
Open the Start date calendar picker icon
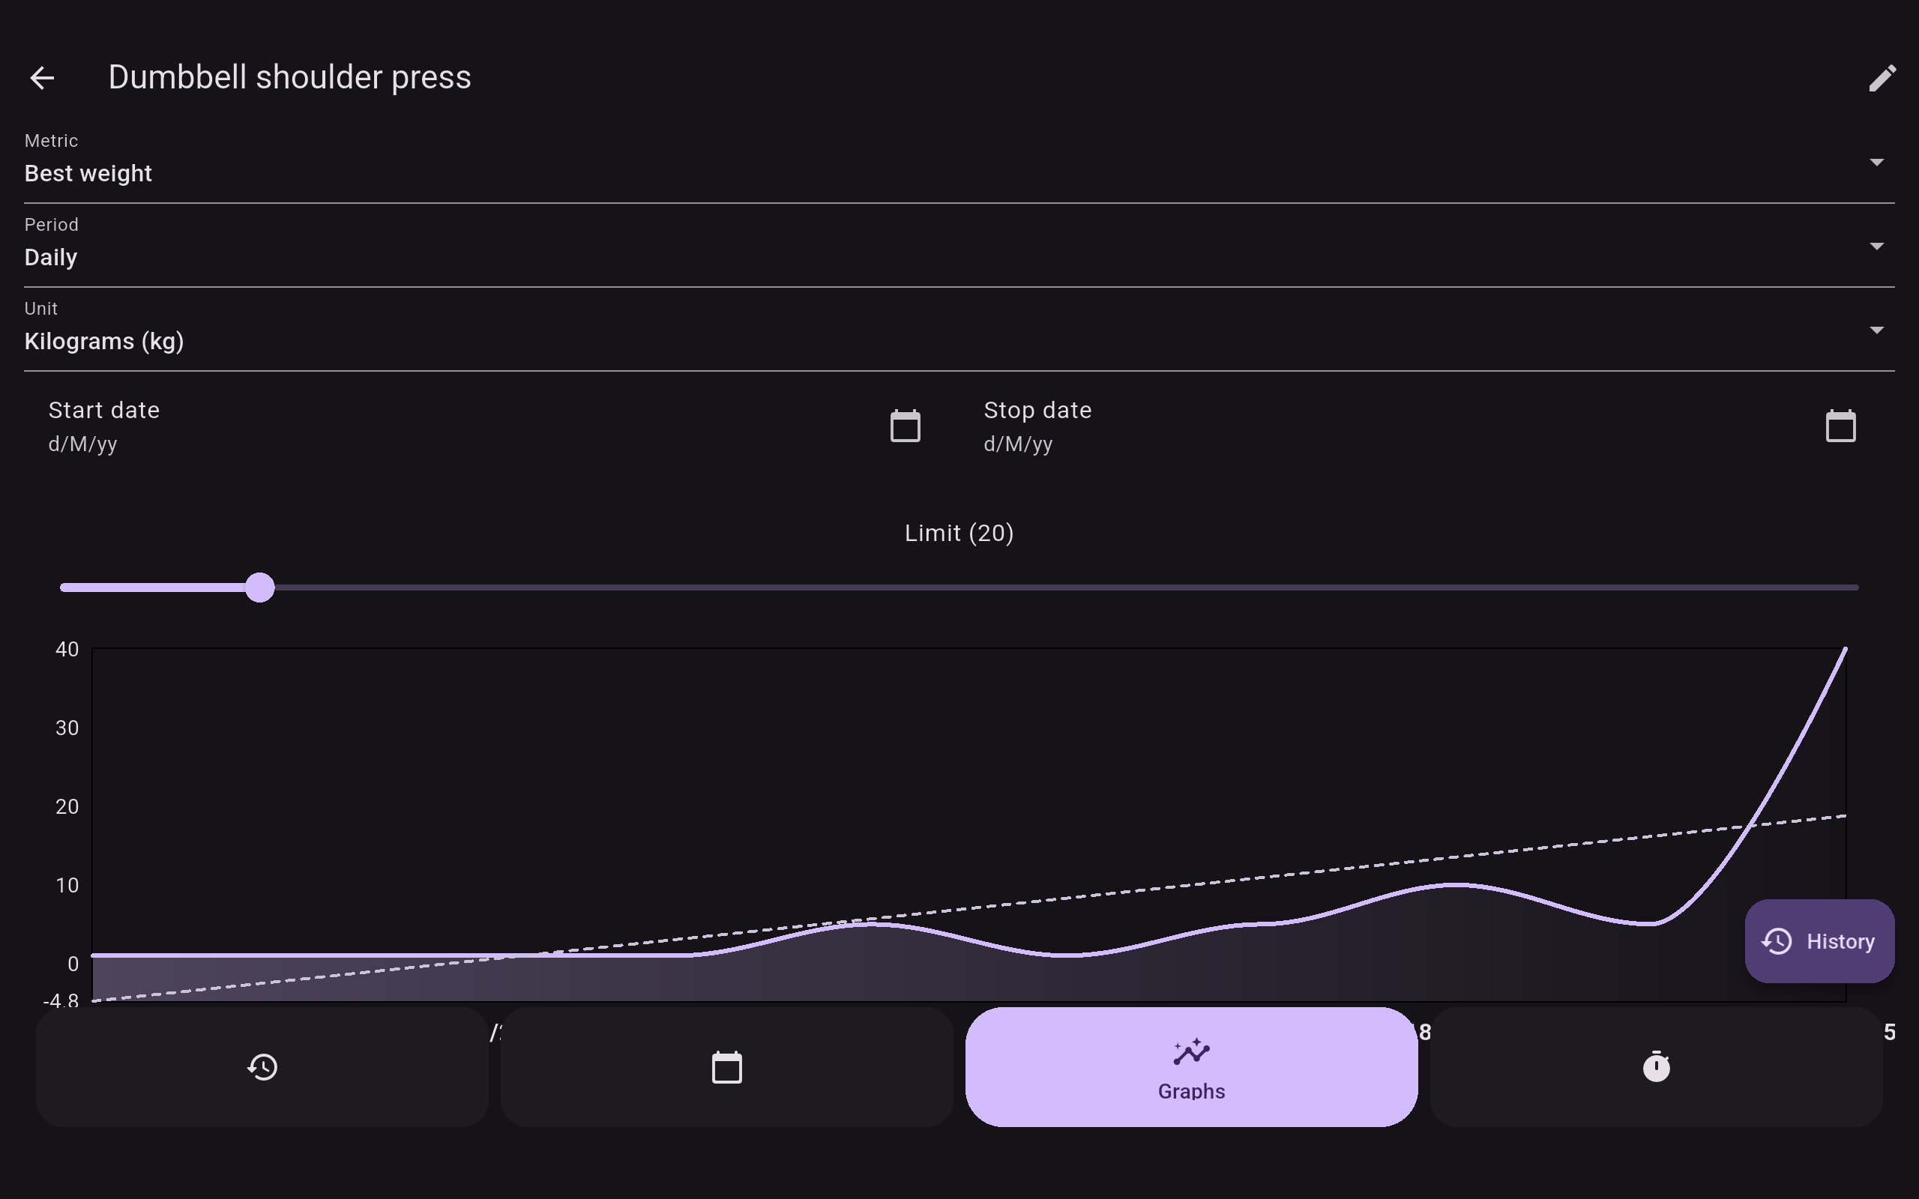pyautogui.click(x=905, y=426)
